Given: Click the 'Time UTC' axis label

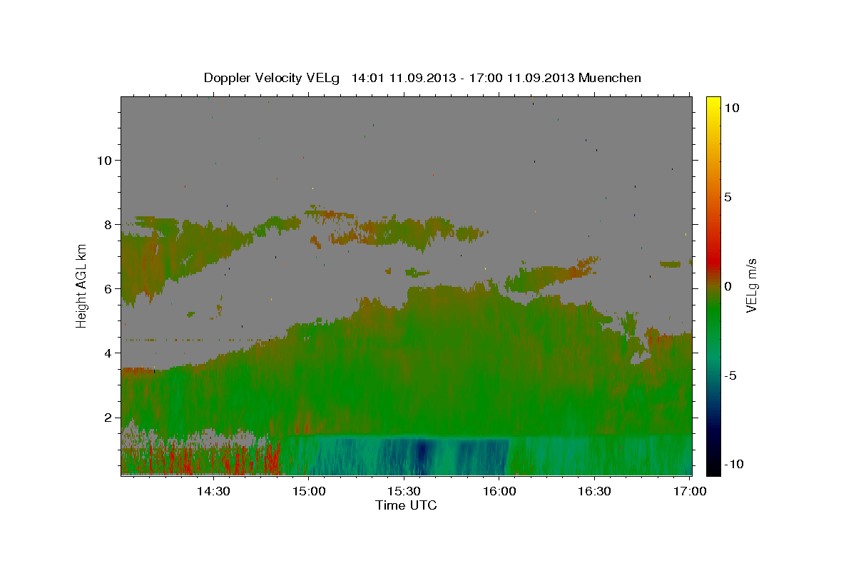Looking at the screenshot, I should [406, 505].
